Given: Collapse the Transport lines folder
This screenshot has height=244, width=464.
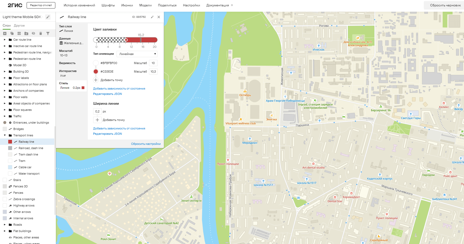Looking at the screenshot, I should pyautogui.click(x=5, y=135).
